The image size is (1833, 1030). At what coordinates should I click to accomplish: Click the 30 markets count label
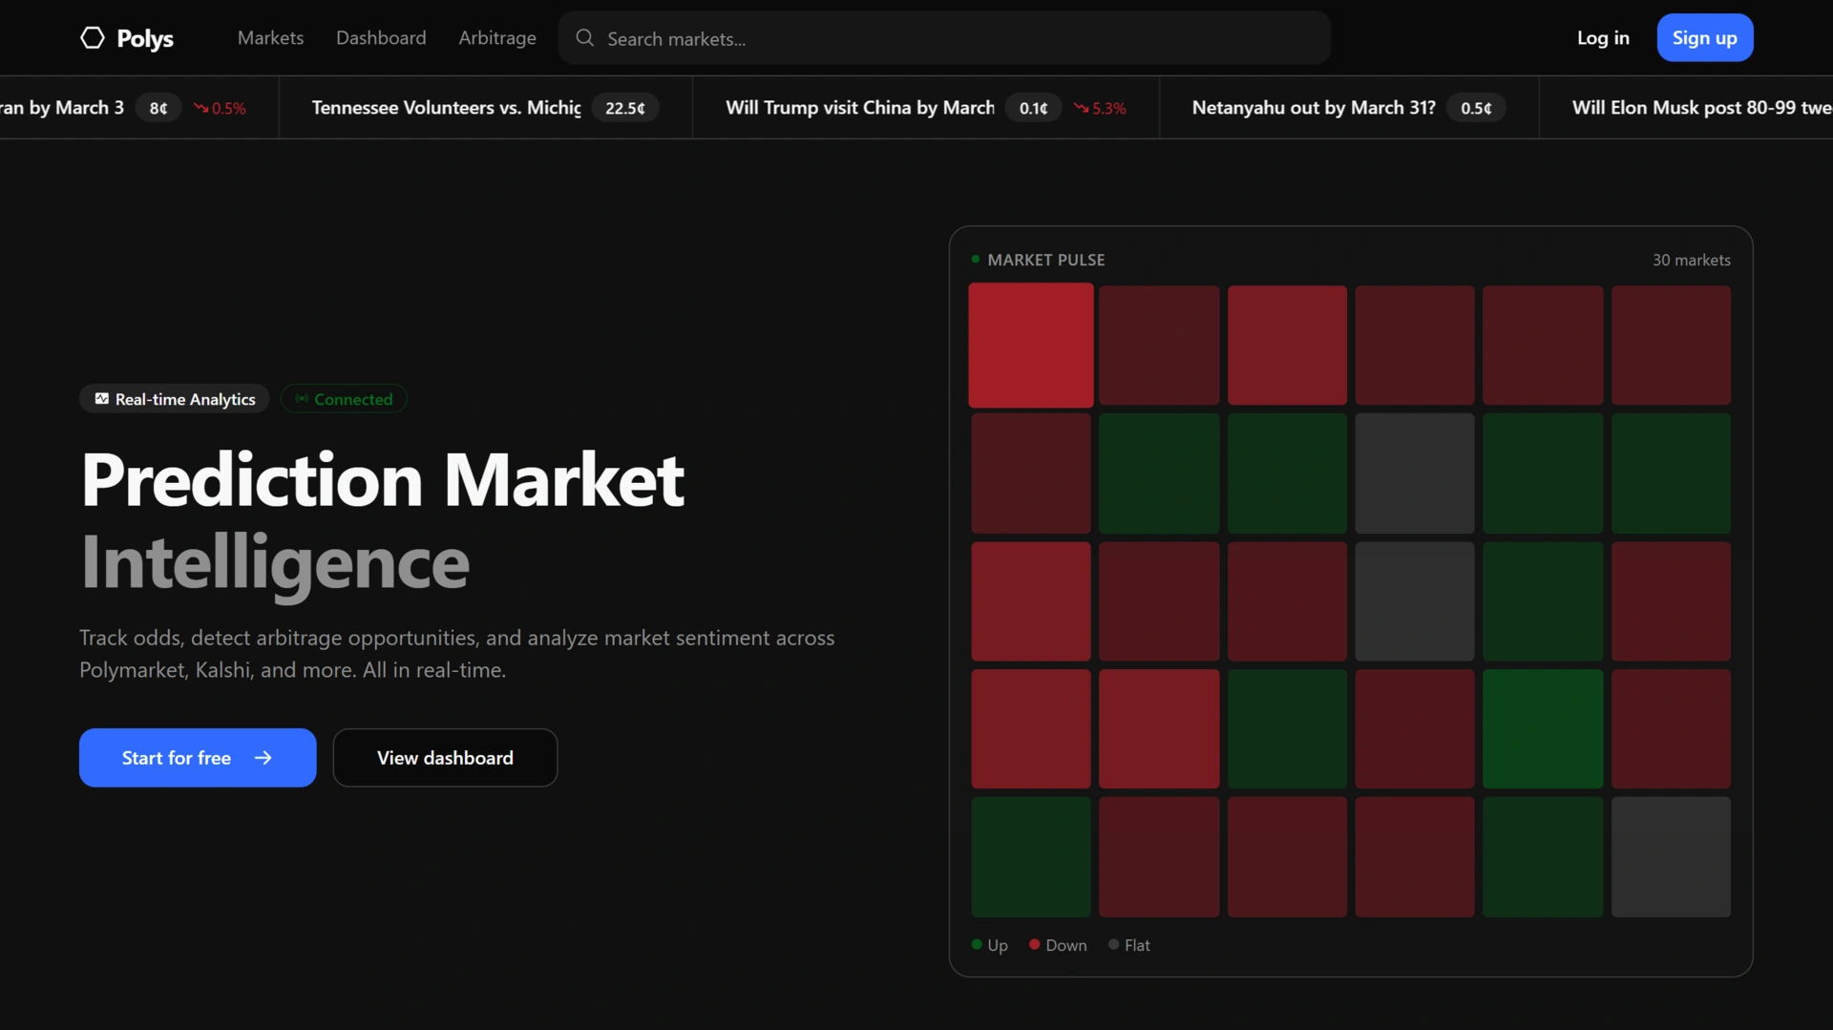click(1692, 260)
